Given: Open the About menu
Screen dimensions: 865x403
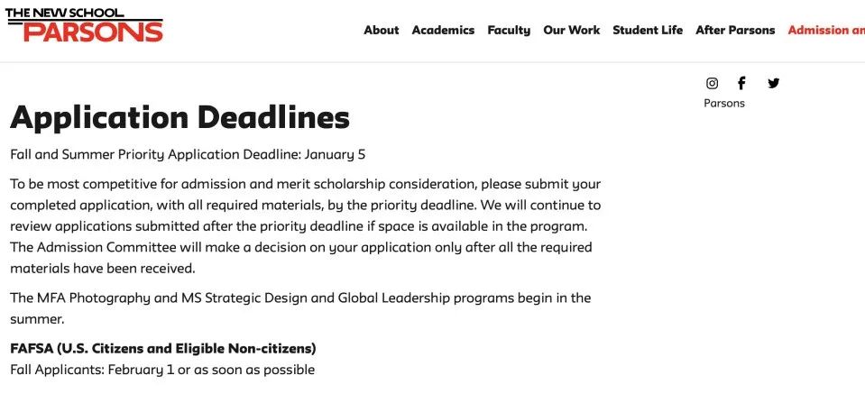Looking at the screenshot, I should (381, 30).
